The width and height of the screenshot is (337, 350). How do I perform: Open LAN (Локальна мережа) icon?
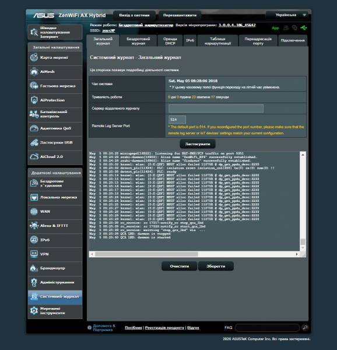click(34, 197)
